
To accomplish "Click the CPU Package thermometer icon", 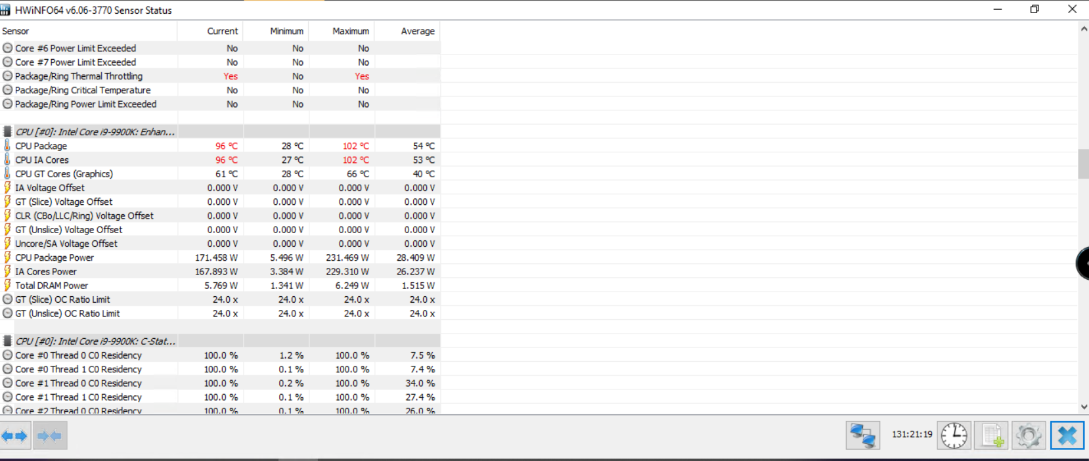I will 7,146.
